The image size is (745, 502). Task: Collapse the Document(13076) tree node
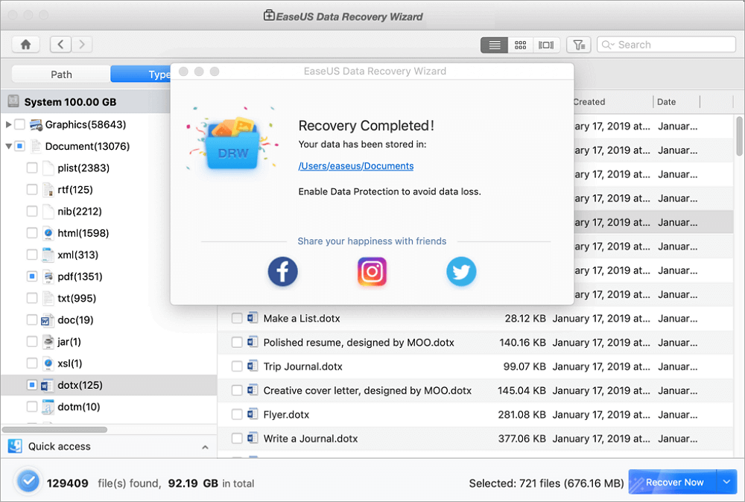click(x=9, y=147)
